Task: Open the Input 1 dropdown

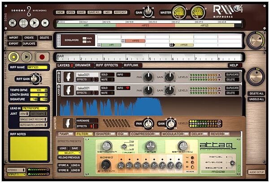Action: (x=17, y=174)
